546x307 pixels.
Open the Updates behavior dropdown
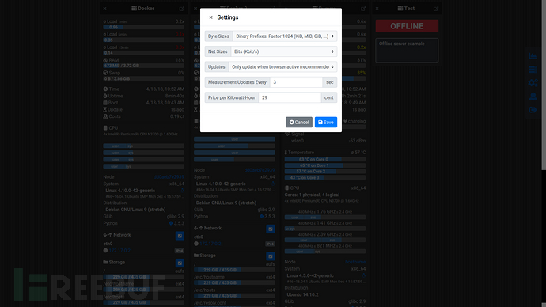pyautogui.click(x=282, y=66)
